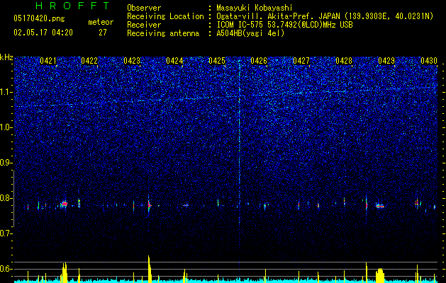Click the A504HB(yagi 4el) antenna text
The height and width of the screenshot is (283, 446).
click(x=250, y=33)
